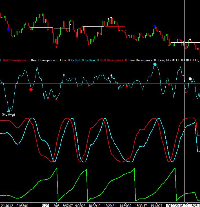Click the cyan marker above the HL Avg label
This screenshot has height=207, width=200.
click(8, 111)
